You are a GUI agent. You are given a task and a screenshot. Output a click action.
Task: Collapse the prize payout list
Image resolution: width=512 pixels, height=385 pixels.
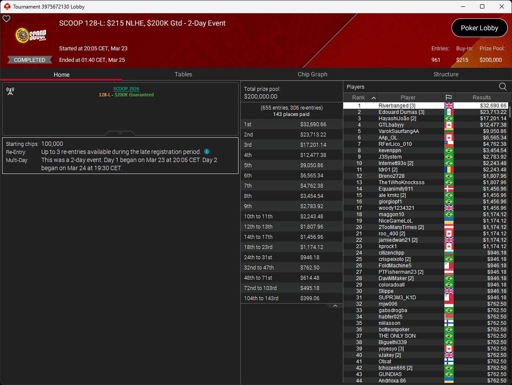point(335,306)
